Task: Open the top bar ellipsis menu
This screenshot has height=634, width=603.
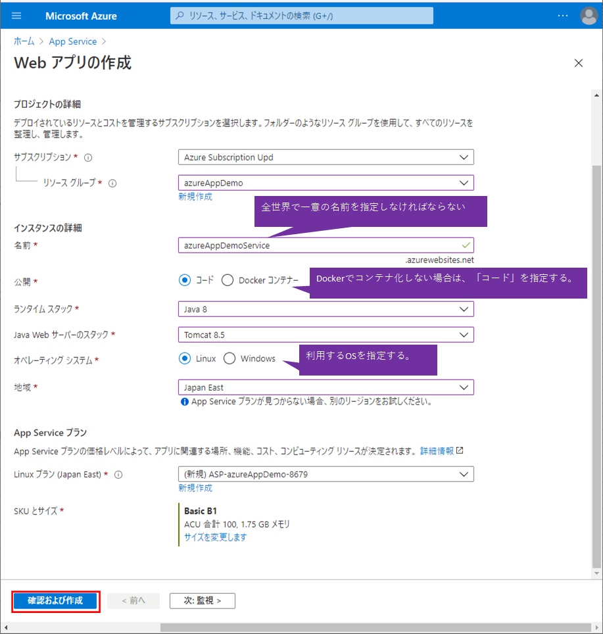Action: coord(562,16)
